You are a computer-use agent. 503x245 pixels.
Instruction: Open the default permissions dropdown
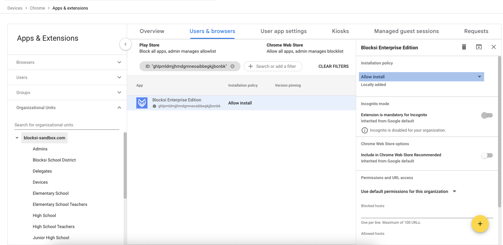tap(409, 191)
